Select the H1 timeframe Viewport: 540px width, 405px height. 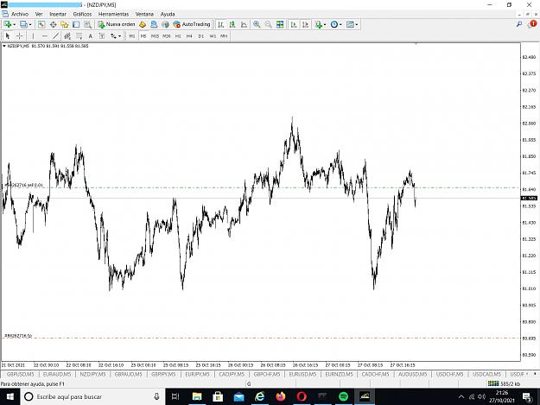178,35
